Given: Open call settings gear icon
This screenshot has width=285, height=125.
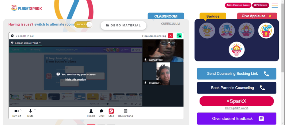Looking at the screenshot, I should [x=12, y=36].
